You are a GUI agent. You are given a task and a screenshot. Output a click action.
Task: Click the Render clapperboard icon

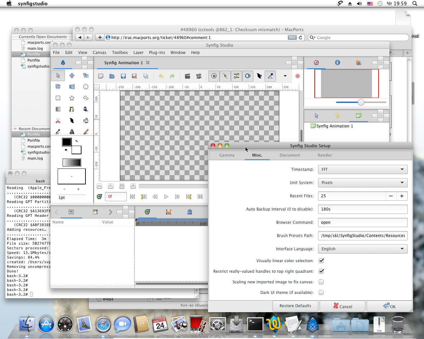[x=187, y=76]
